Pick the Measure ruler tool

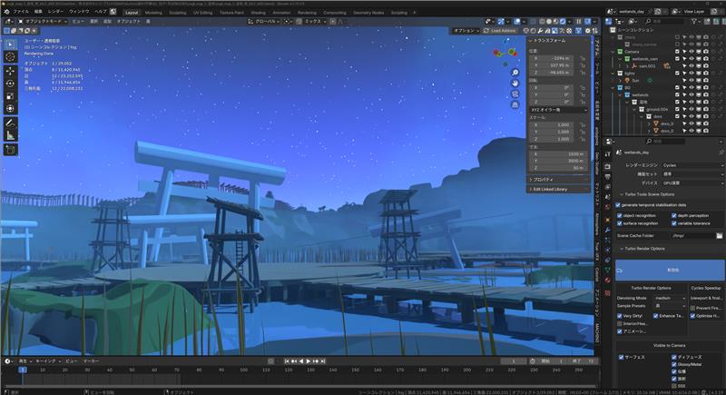click(10, 135)
